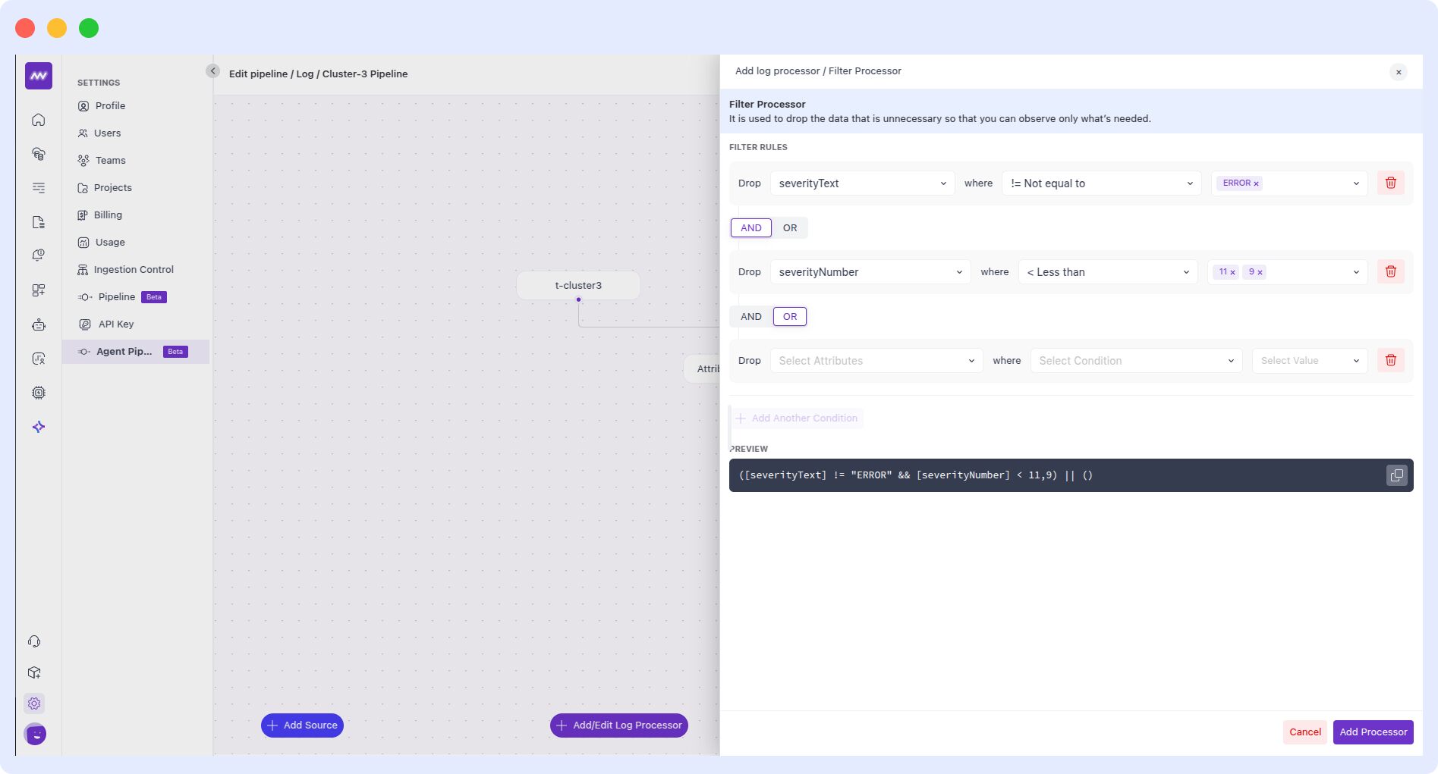Delete the severityNumber filter rule

[1390, 271]
